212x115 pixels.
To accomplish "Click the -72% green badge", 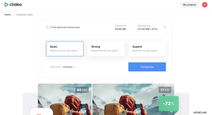I will 169,103.
